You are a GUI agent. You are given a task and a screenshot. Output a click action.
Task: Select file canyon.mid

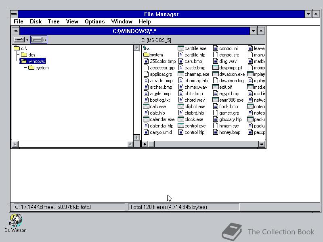tap(157, 132)
